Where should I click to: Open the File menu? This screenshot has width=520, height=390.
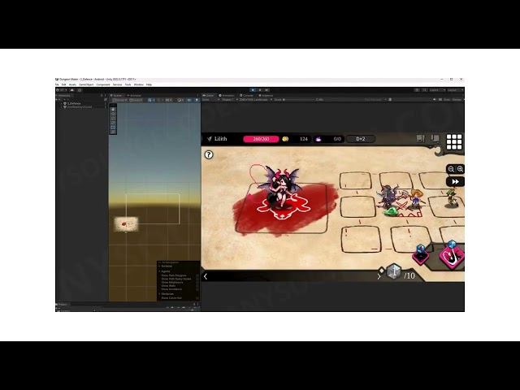coord(57,84)
